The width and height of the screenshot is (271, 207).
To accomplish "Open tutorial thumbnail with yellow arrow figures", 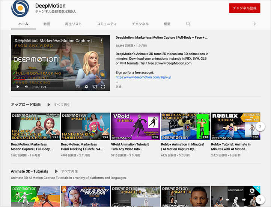I will tap(35, 196).
